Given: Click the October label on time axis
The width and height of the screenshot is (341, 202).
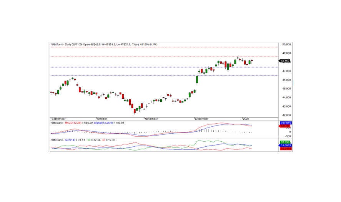Looking at the screenshot, I should [x=102, y=119].
